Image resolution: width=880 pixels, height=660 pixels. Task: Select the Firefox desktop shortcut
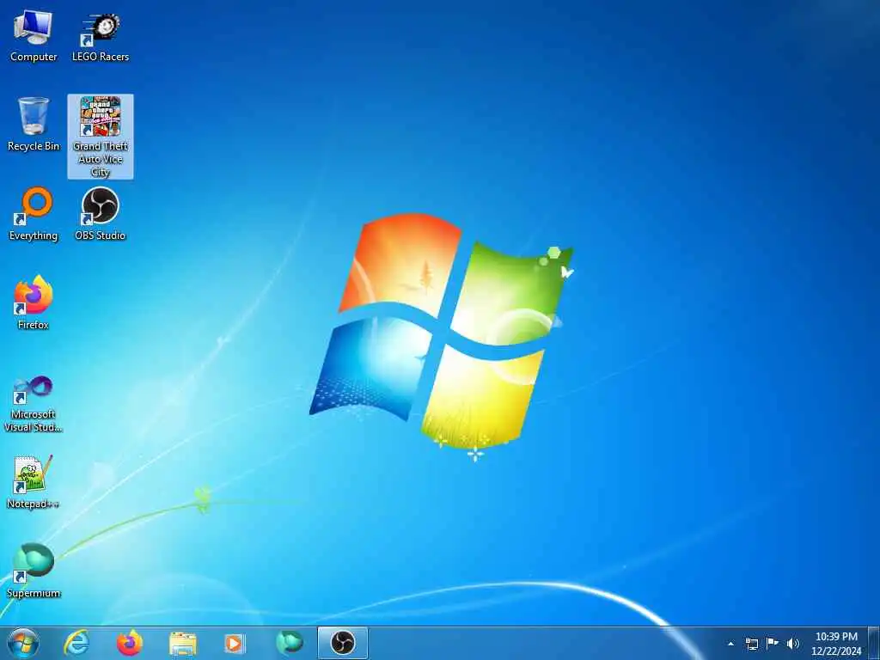tap(34, 302)
